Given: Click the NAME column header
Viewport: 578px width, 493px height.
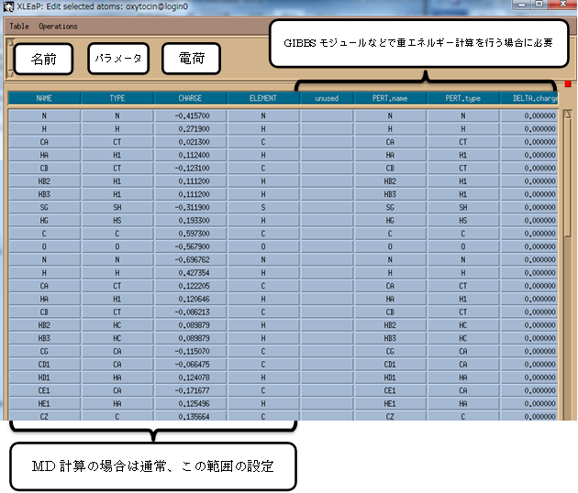Looking at the screenshot, I should [x=43, y=97].
